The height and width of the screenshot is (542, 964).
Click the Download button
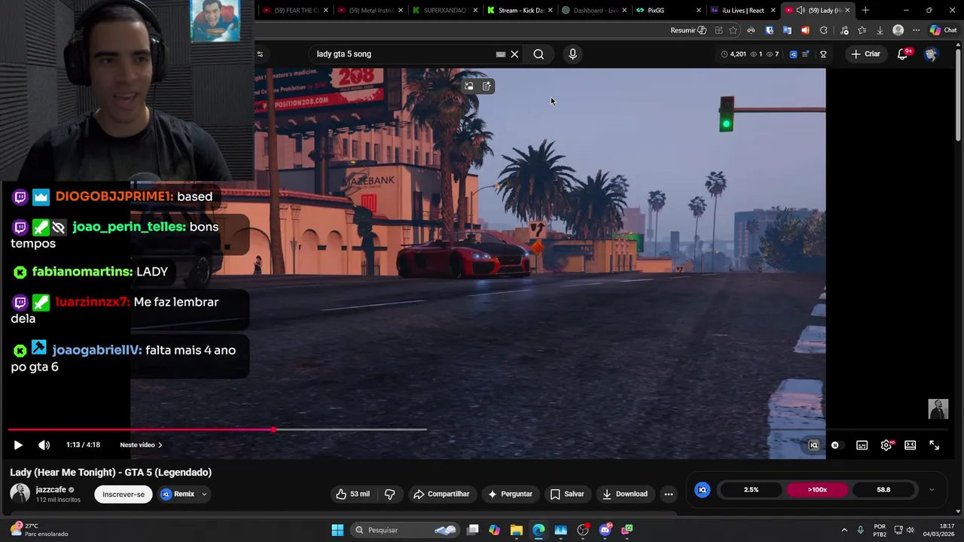[625, 494]
